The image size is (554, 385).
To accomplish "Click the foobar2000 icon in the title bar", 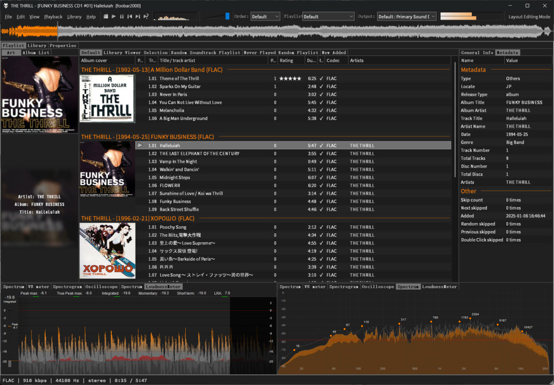I will (6, 6).
